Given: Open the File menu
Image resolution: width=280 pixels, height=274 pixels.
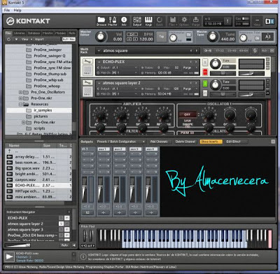Looking at the screenshot, I should 7,11.
